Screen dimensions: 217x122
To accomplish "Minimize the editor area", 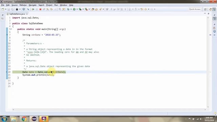I will [205, 14].
